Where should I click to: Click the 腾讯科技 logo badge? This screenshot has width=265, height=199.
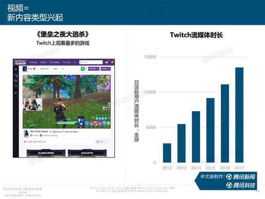(x=241, y=185)
